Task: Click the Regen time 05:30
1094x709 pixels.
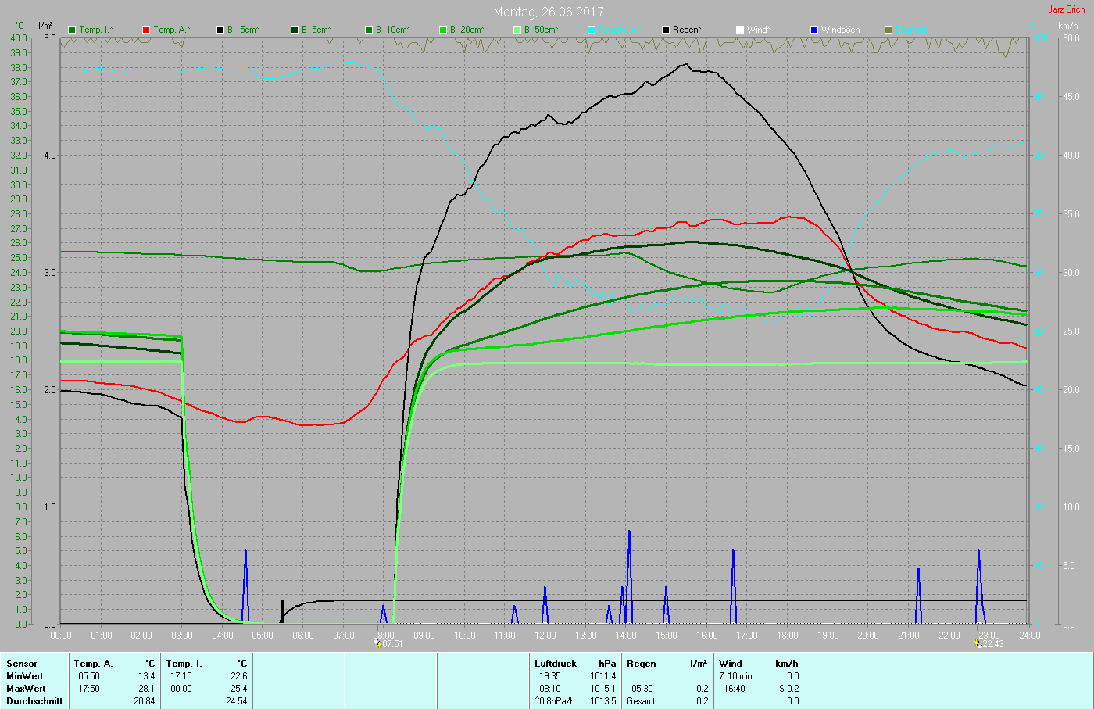Action: click(642, 689)
